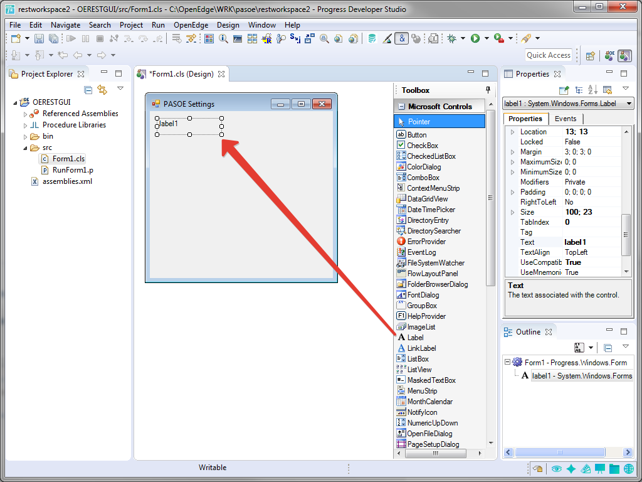Switch to the Events tab
The image size is (642, 482).
(566, 119)
